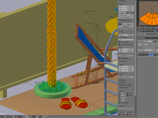
Task: Click the Grease Pencil brush icon selector
Action: (x=120, y=24)
